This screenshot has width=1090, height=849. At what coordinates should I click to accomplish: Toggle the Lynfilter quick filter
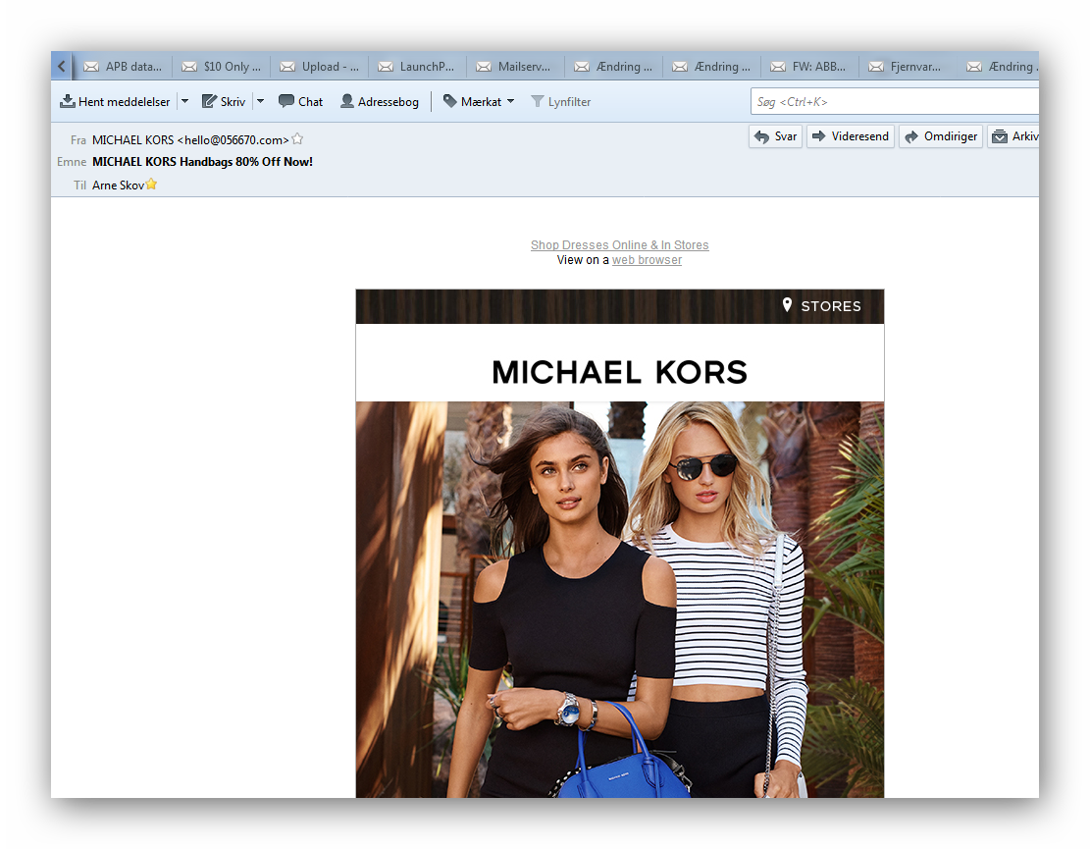coord(561,101)
